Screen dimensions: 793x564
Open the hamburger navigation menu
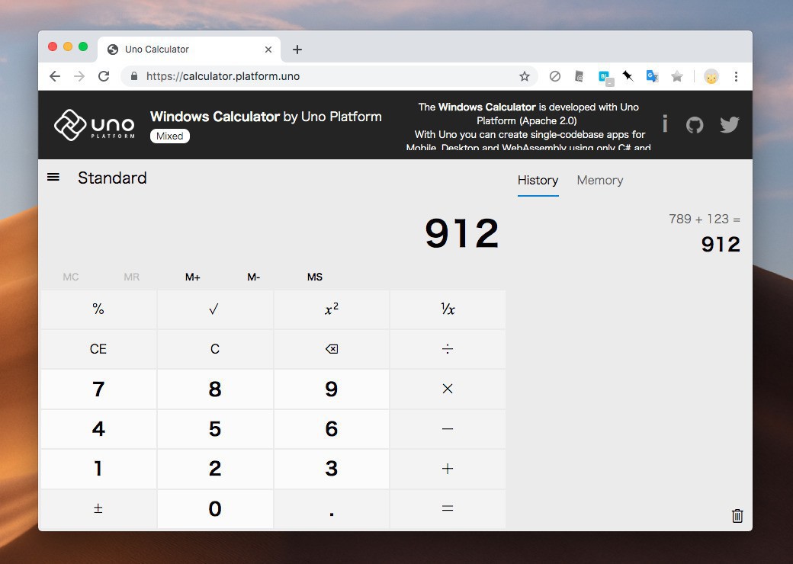coord(53,177)
